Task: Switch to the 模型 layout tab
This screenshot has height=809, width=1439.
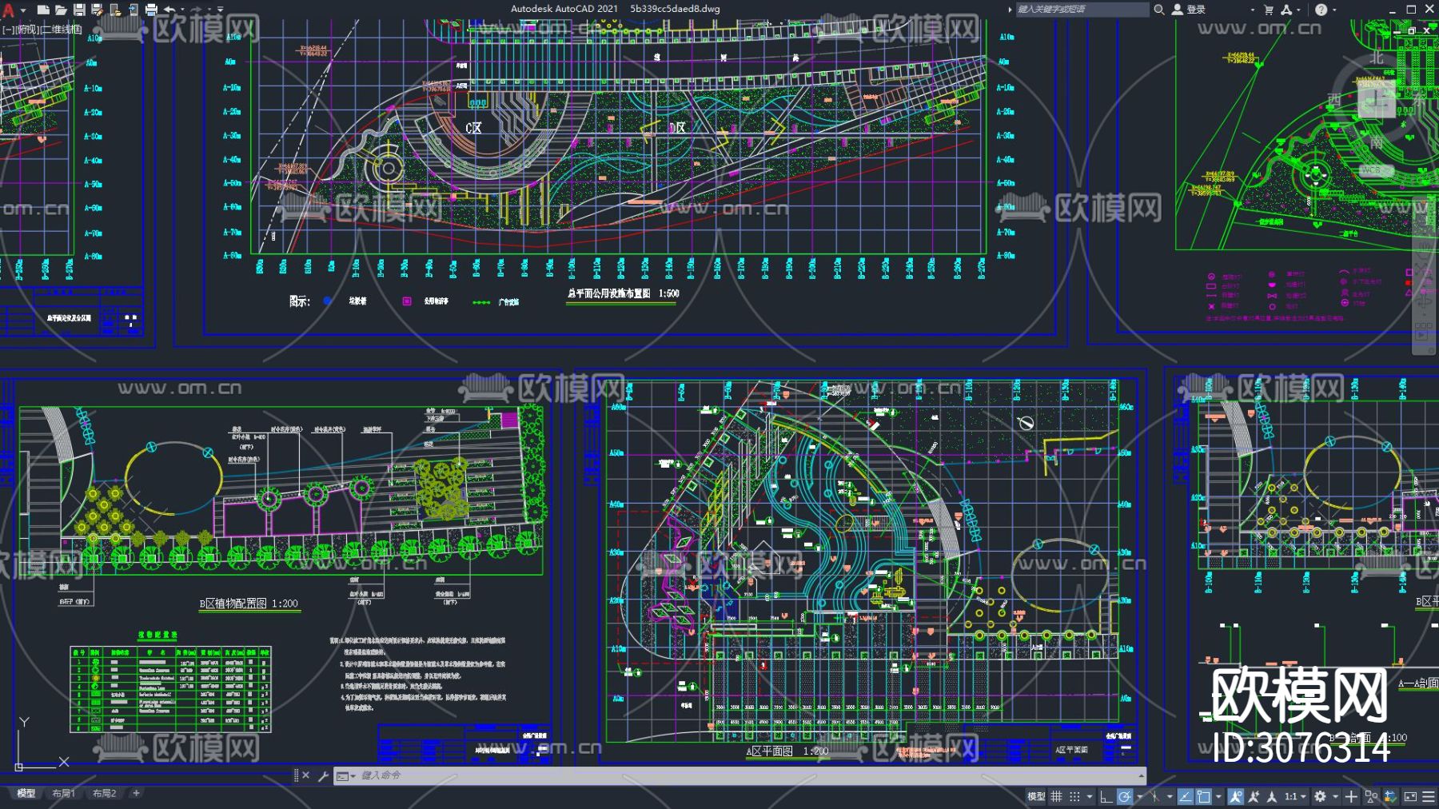Action: tap(26, 794)
